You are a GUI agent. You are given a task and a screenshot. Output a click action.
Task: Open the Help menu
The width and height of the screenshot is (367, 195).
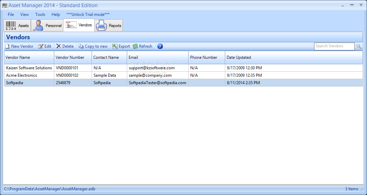click(56, 15)
